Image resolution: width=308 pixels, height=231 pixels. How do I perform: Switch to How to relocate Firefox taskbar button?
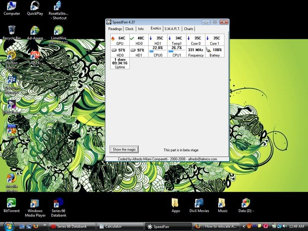pyautogui.click(x=216, y=226)
